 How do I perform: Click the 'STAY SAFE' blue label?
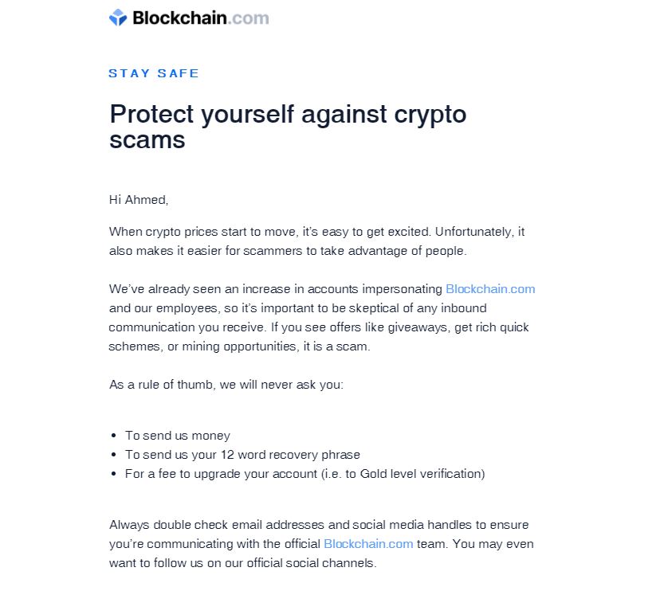pyautogui.click(x=154, y=73)
